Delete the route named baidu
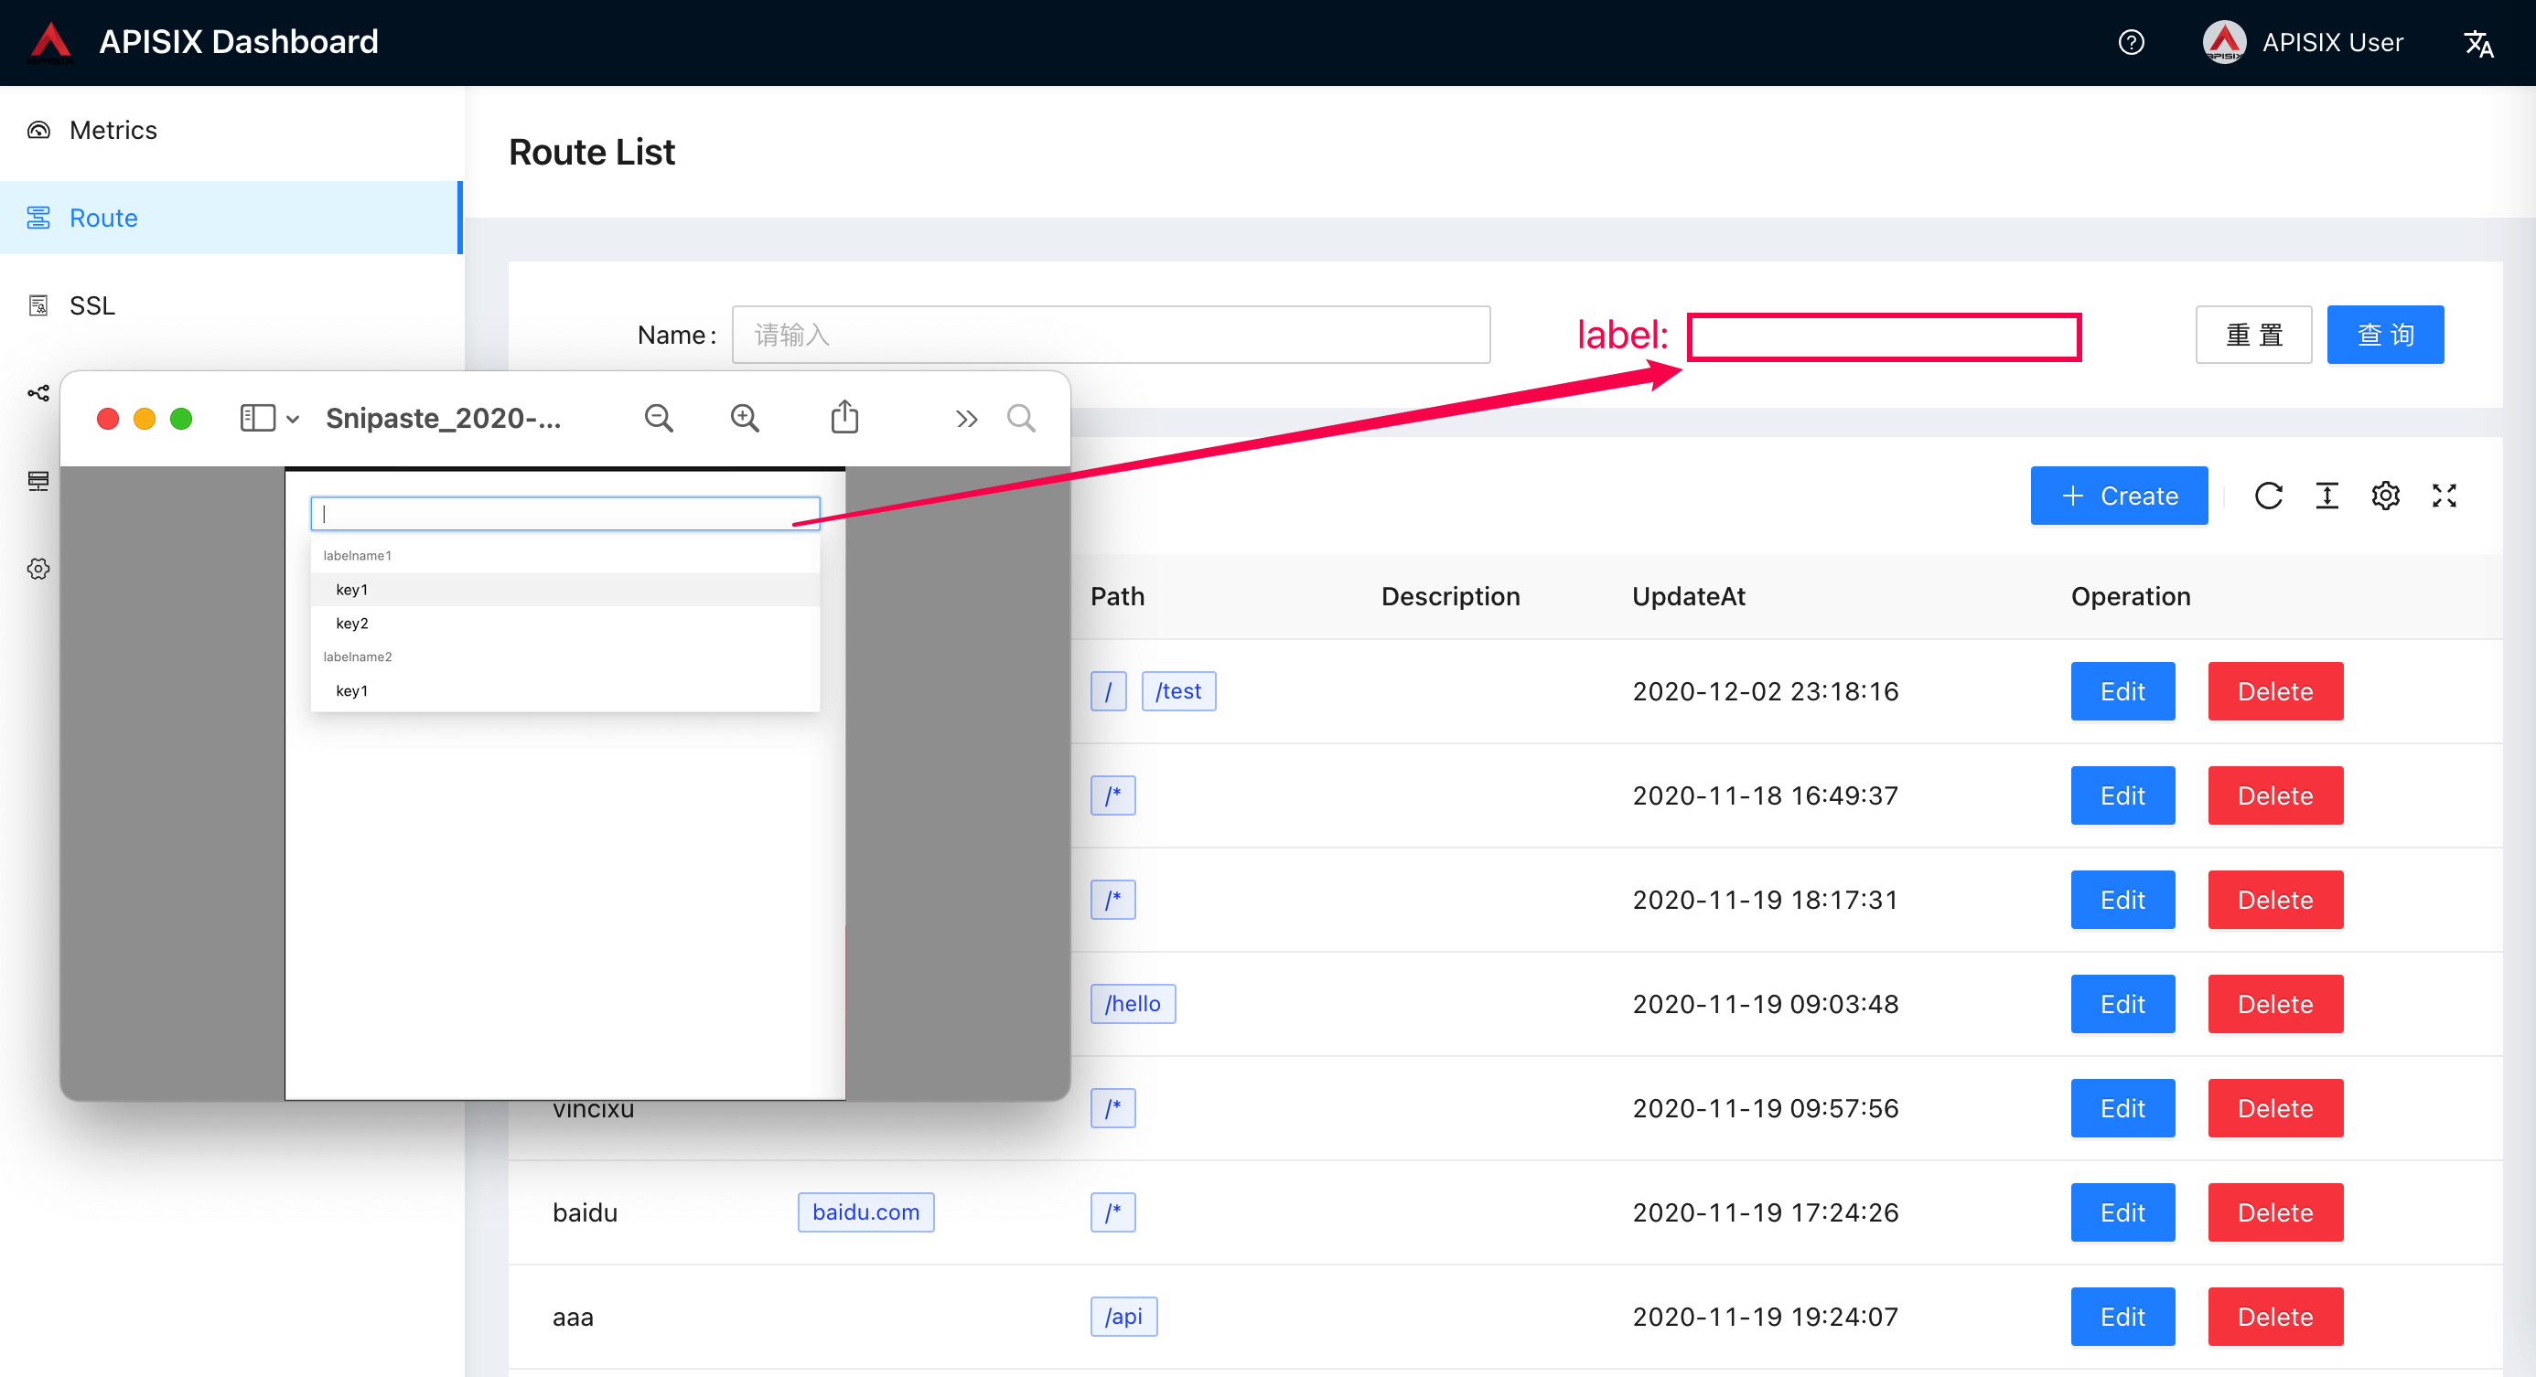2536x1377 pixels. (x=2274, y=1212)
